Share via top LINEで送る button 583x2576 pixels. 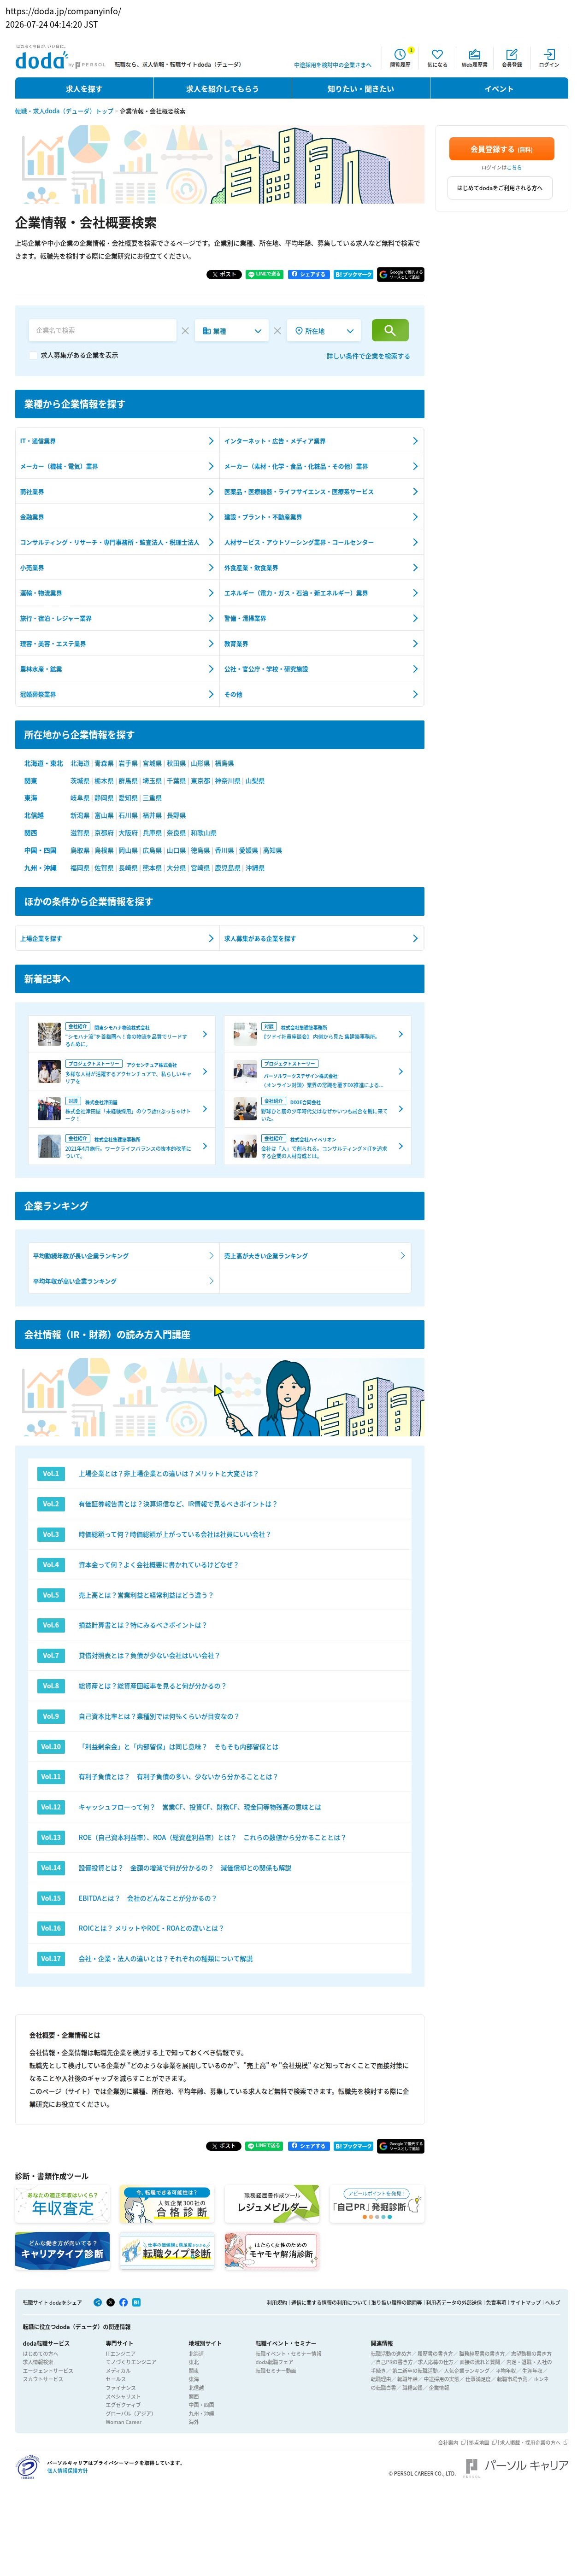[x=265, y=274]
